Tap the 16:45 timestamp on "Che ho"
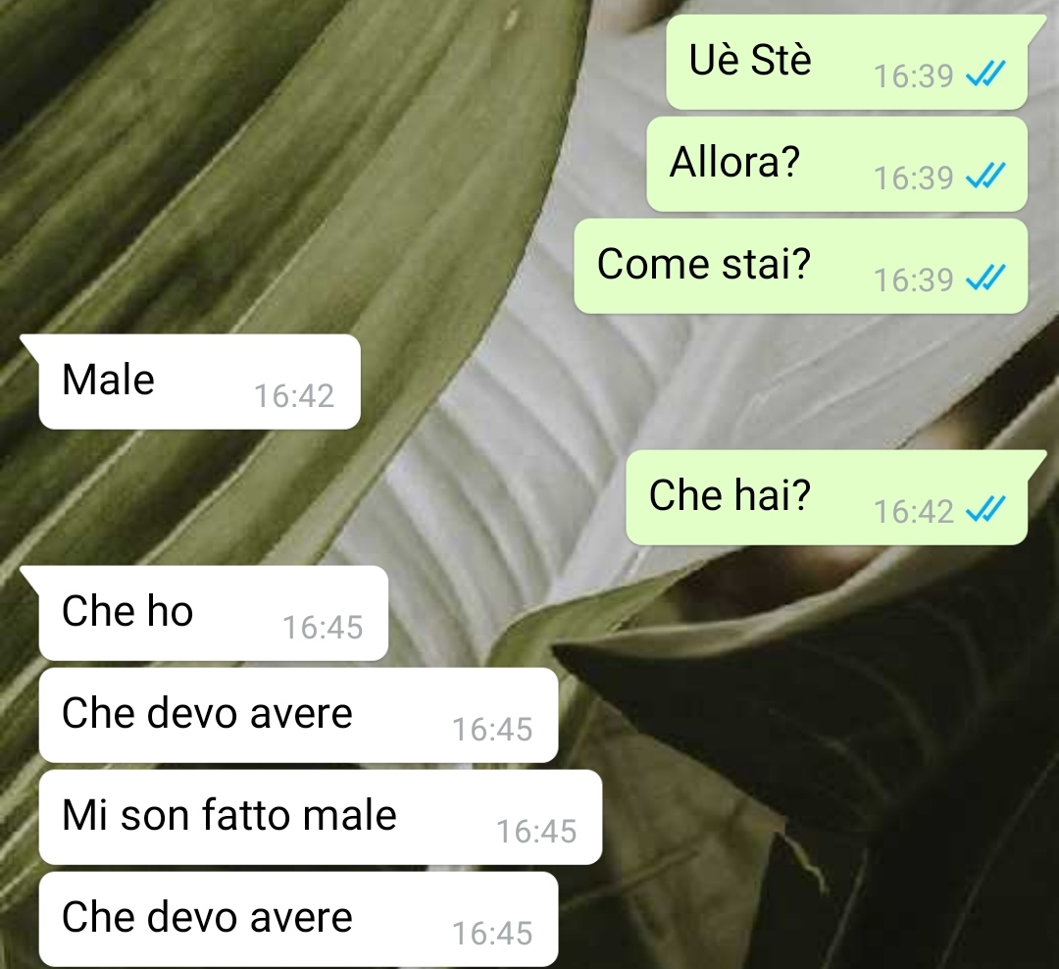Viewport: 1059px width, 969px height. click(323, 627)
